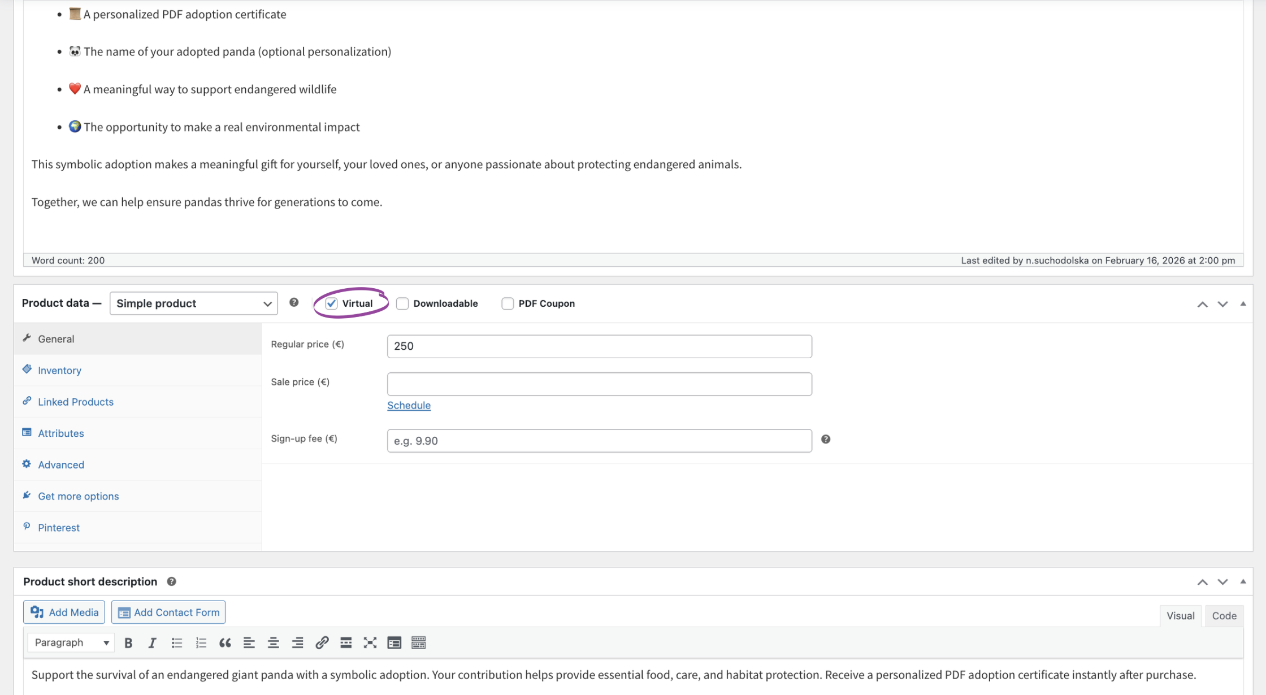Insert a Read More tag

[345, 642]
